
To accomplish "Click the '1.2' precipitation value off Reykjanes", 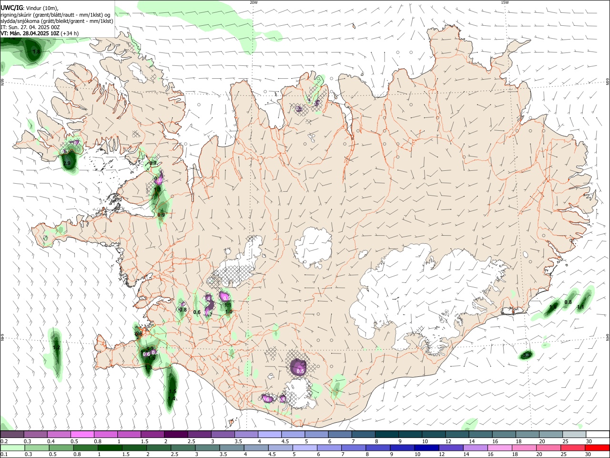I will (56, 348).
